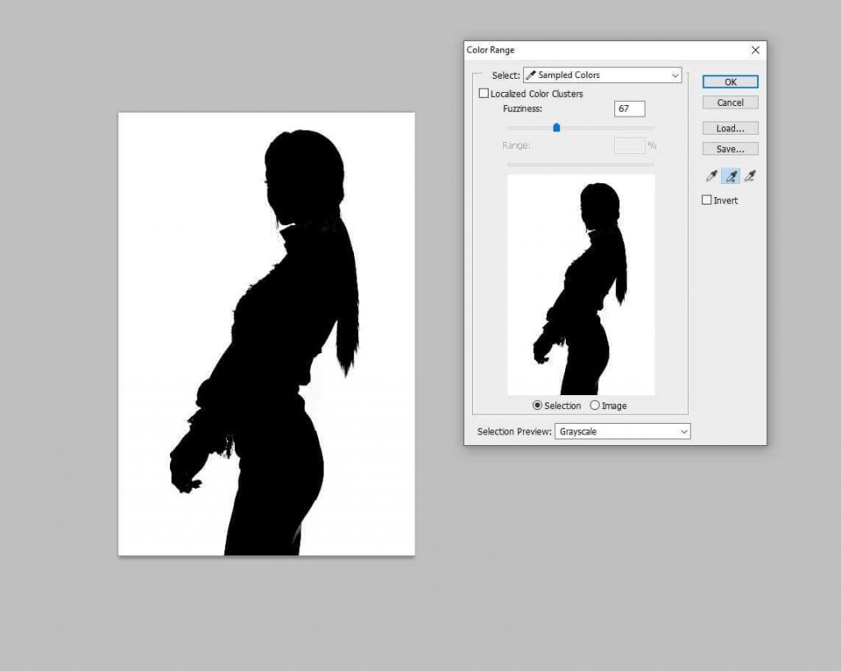Click the Fuzziness value field showing 67
The image size is (841, 671).
point(629,108)
